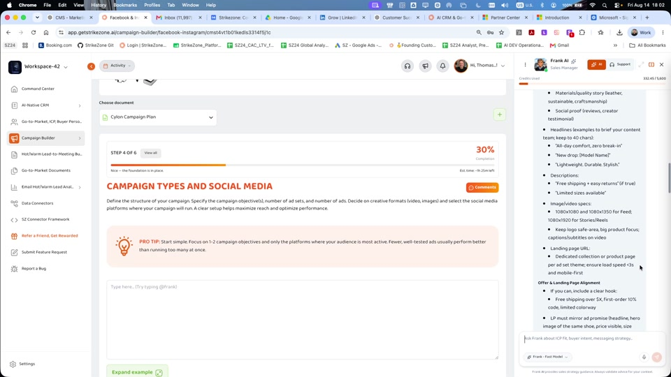Screen dimensions: 671x377
Task: Click Credits Used progress bar
Action: [592, 84]
